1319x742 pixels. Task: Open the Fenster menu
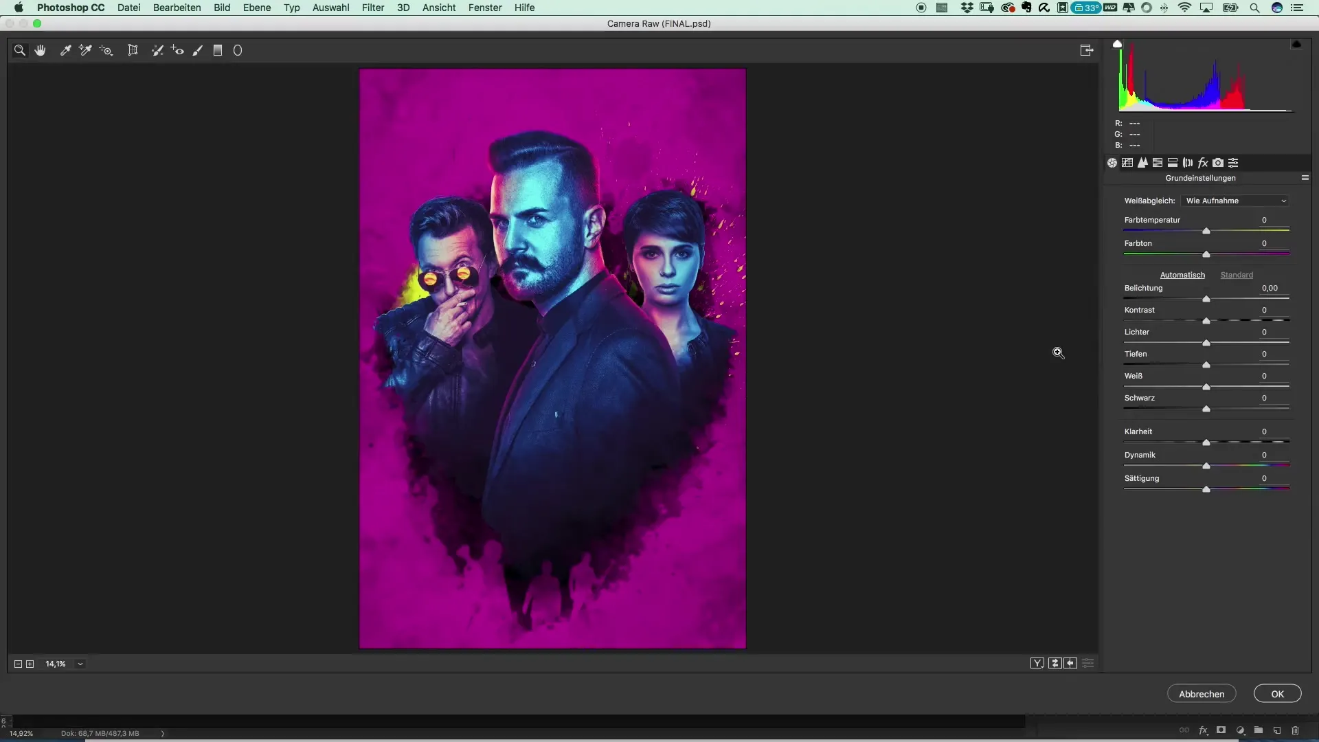tap(485, 8)
